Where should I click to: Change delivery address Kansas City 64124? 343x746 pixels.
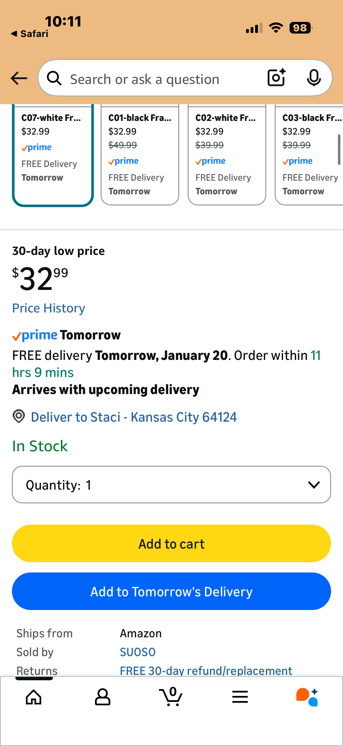(x=133, y=417)
